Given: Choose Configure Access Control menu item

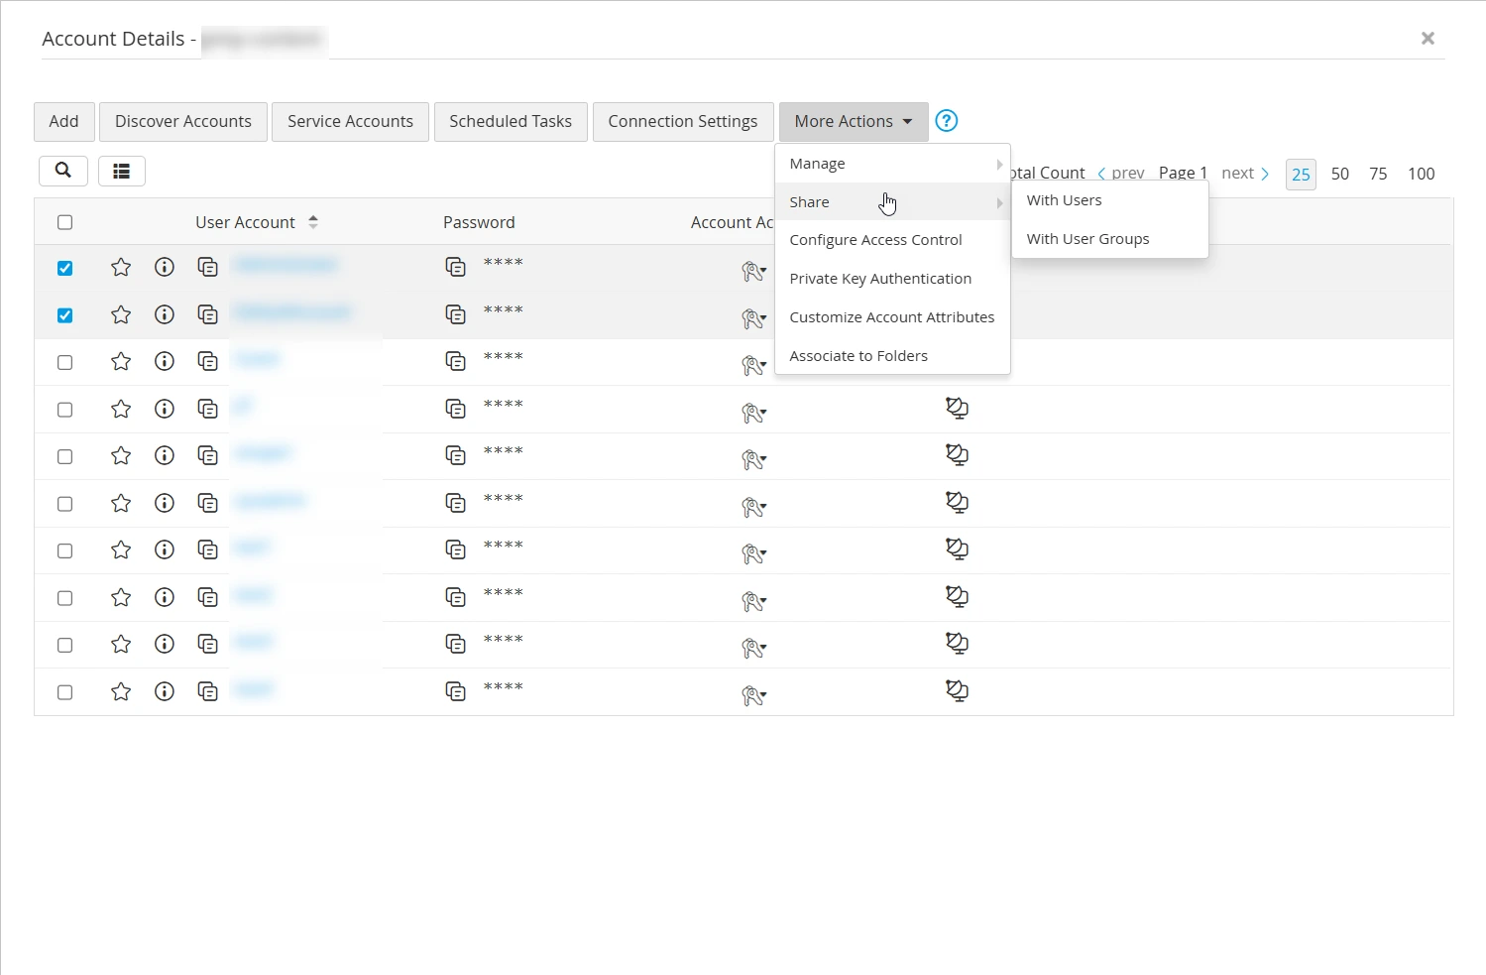Looking at the screenshot, I should pyautogui.click(x=875, y=240).
